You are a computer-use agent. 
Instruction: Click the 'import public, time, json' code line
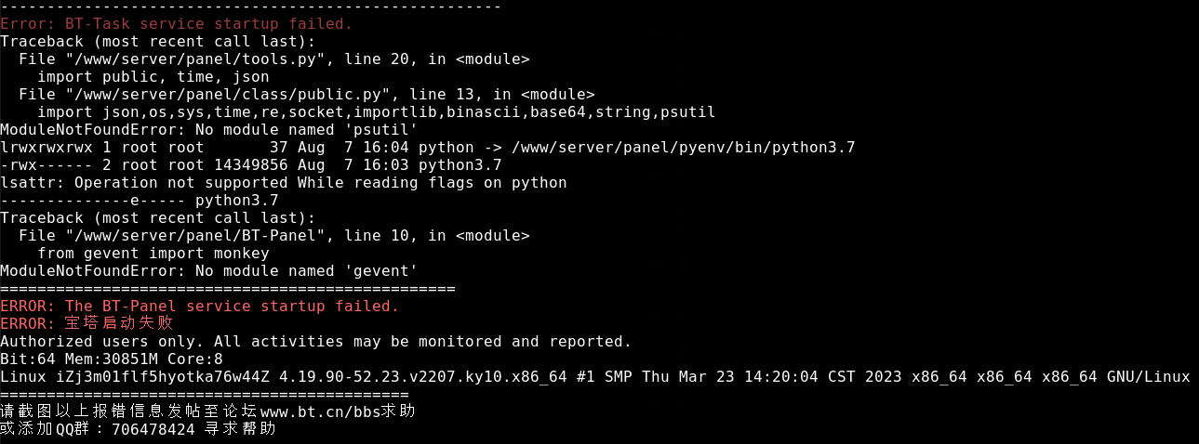[153, 77]
